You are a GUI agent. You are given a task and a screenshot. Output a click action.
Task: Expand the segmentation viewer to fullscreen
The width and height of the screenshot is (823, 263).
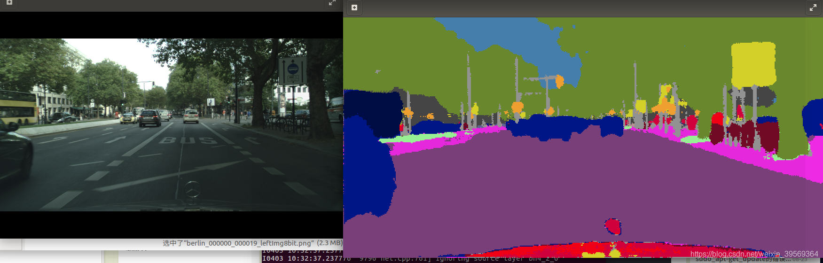[x=813, y=8]
